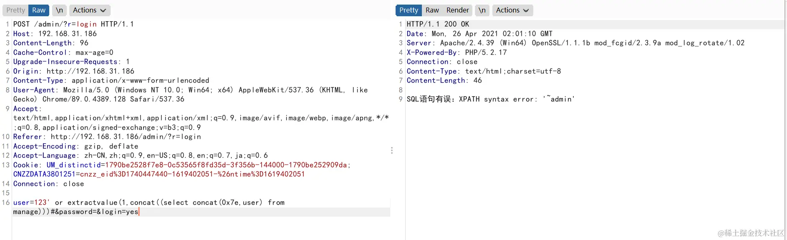Image resolution: width=787 pixels, height=240 pixels.
Task: Click the manage)))#&password=&login=yes line
Action: click(x=76, y=212)
